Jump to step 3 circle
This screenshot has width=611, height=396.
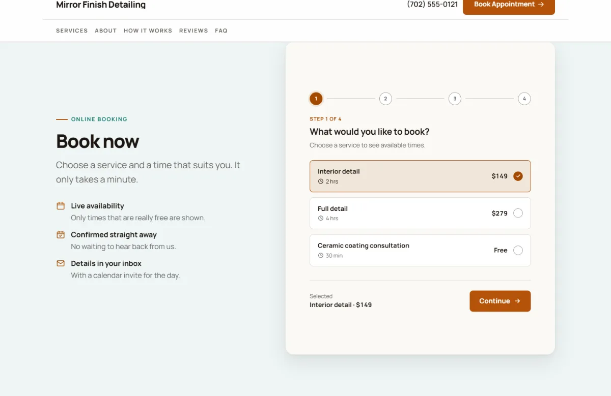point(455,99)
